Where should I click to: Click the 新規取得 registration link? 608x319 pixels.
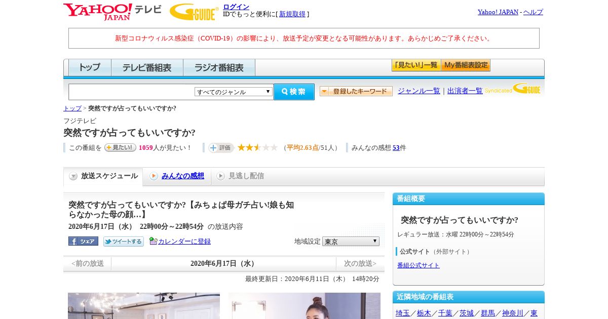[x=292, y=14]
